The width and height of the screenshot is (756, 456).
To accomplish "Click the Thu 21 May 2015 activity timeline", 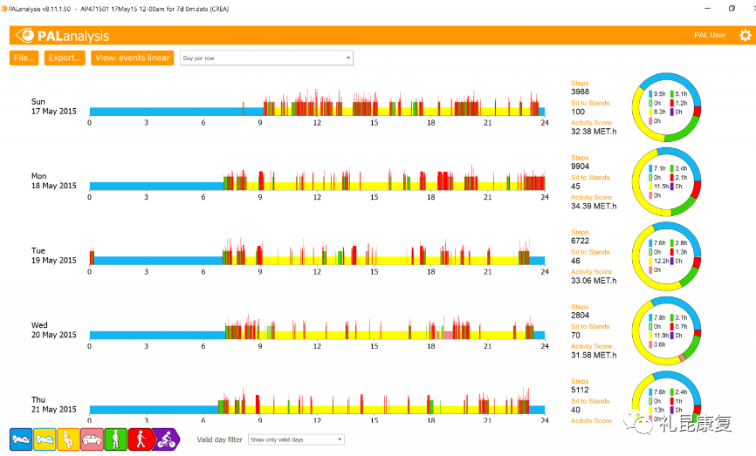I will click(317, 401).
